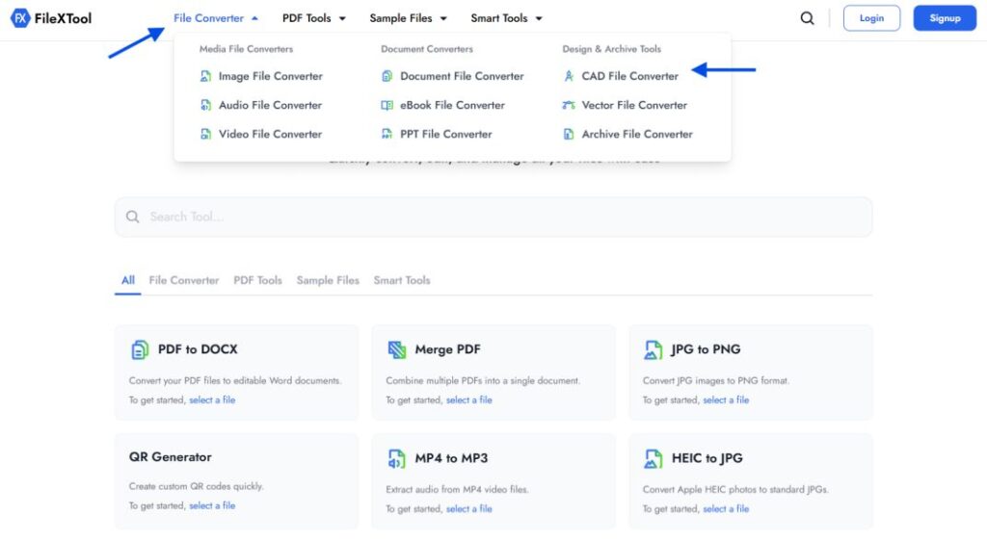Click the FileXTool brand name text
The width and height of the screenshot is (987, 541).
(x=63, y=18)
